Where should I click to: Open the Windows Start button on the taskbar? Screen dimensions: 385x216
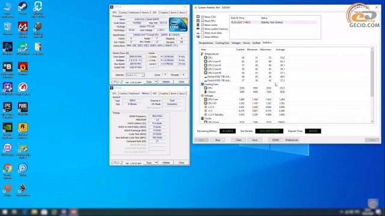(x=4, y=212)
